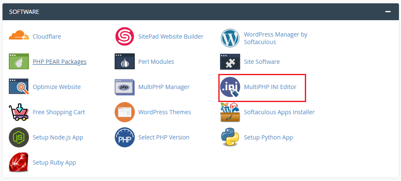Click the WordPress Manager logo icon
Image resolution: width=401 pixels, height=181 pixels.
230,38
